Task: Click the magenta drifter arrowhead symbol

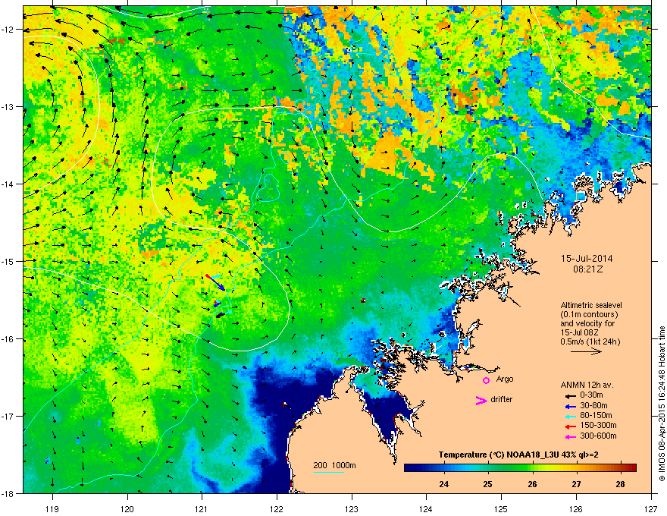Action: coord(481,400)
